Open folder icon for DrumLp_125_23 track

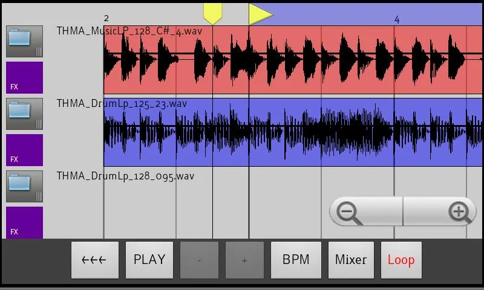click(24, 114)
